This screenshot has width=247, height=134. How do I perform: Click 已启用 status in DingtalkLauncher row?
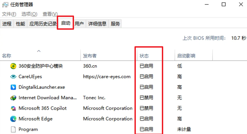click(146, 87)
